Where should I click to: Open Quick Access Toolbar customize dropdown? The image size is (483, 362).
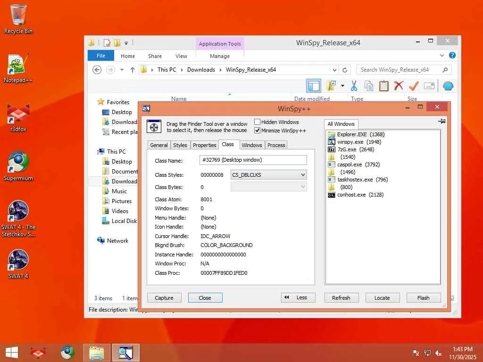(x=126, y=43)
